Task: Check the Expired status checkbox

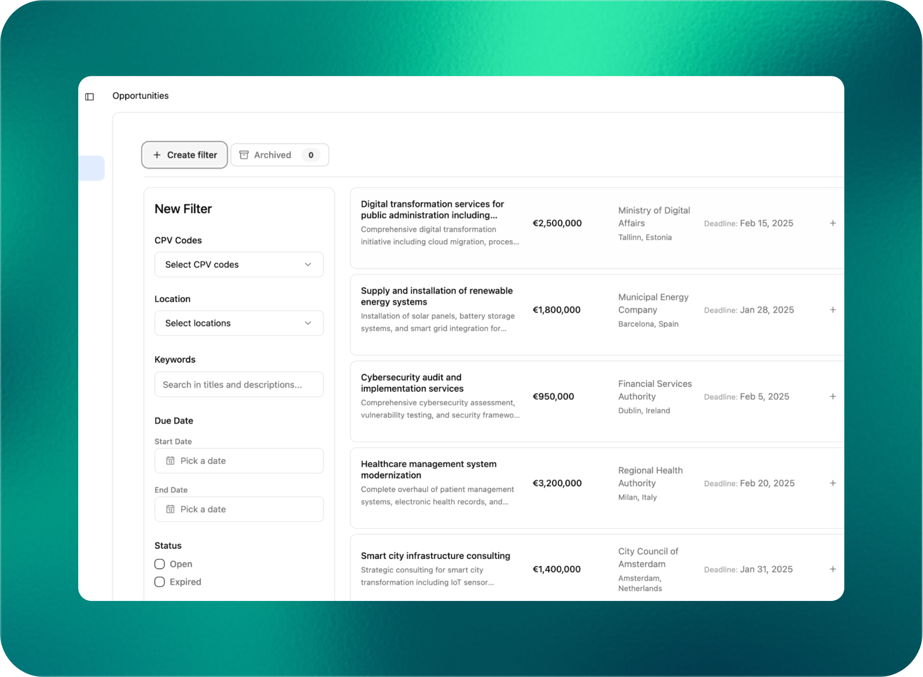Action: pyautogui.click(x=160, y=582)
